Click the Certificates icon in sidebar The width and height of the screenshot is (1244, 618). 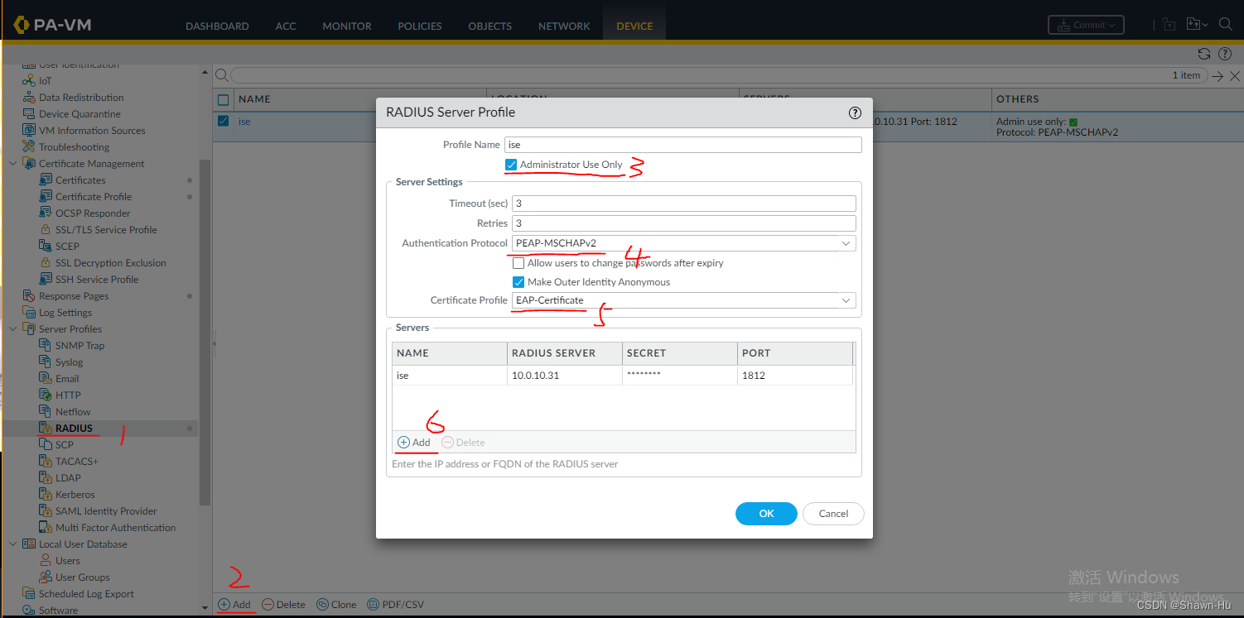click(x=46, y=180)
